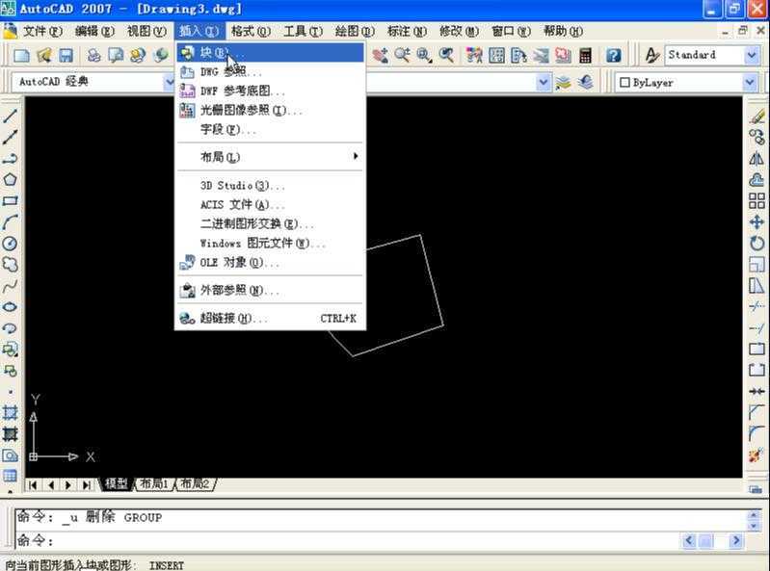Screen dimensions: 770x571
Task: Select the Erase modify tool
Action: (757, 117)
